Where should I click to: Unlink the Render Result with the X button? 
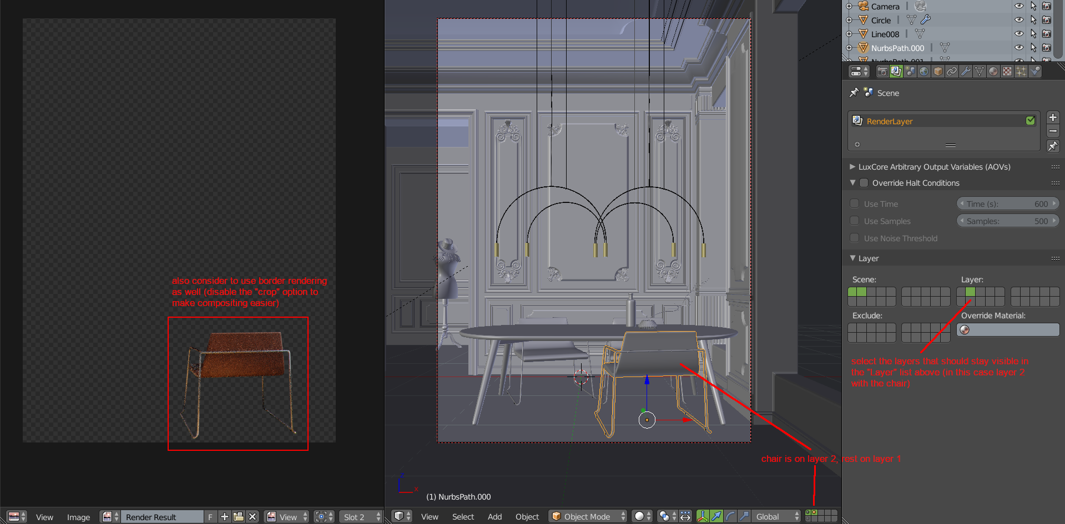(x=253, y=516)
